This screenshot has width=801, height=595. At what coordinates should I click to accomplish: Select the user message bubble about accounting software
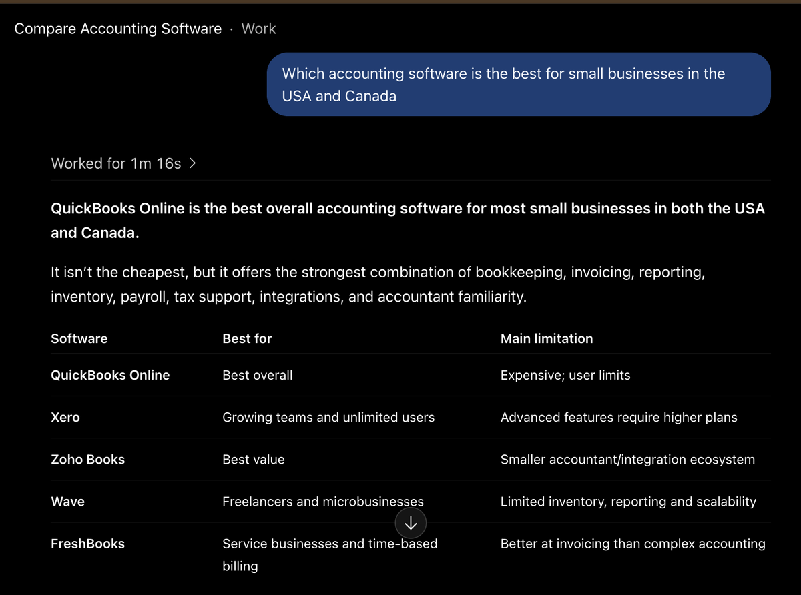tap(519, 85)
